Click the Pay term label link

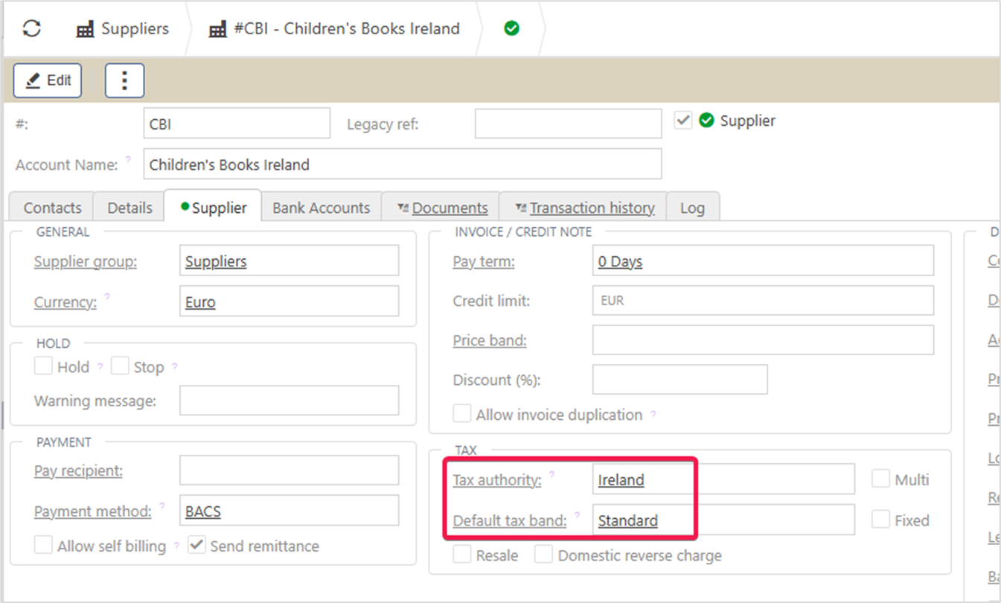coord(484,261)
